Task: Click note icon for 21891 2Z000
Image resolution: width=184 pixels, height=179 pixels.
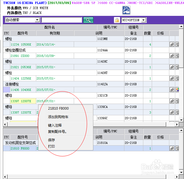Action: (172, 56)
